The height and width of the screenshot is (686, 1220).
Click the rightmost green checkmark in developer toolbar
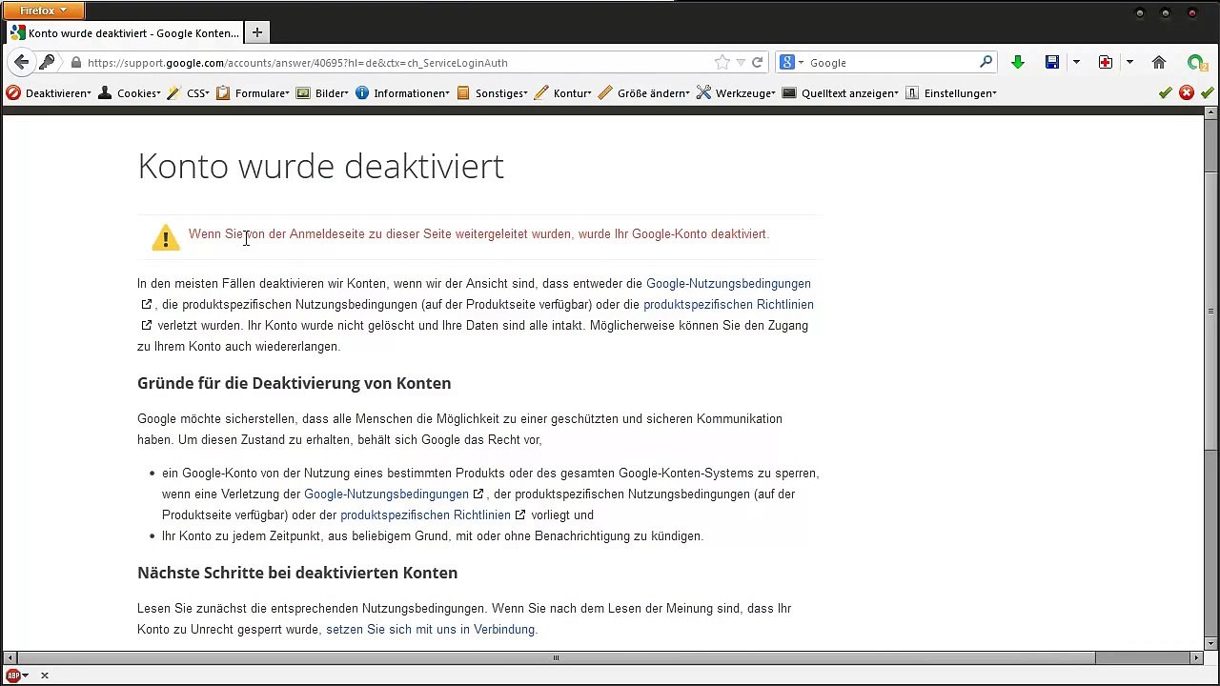coord(1208,92)
